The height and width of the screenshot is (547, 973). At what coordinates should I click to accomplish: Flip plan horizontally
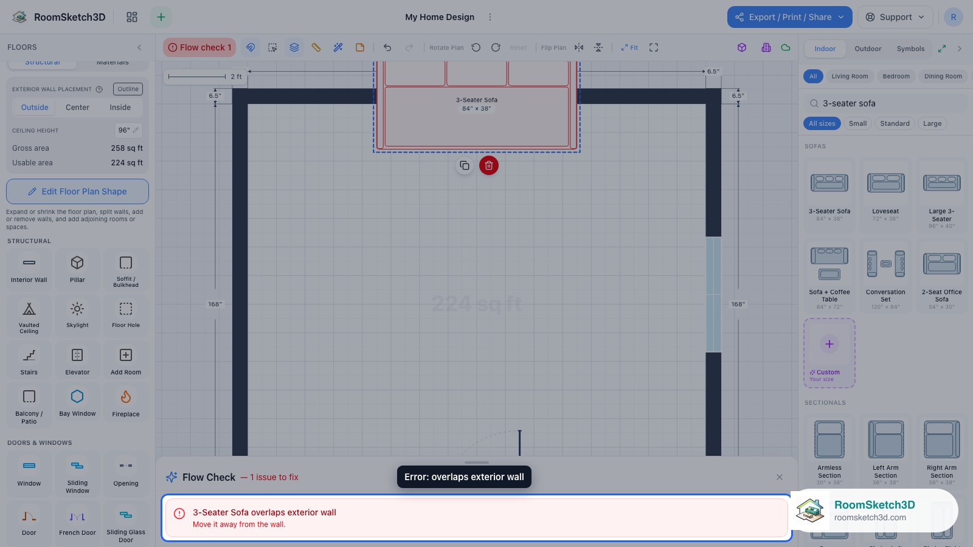pos(579,47)
